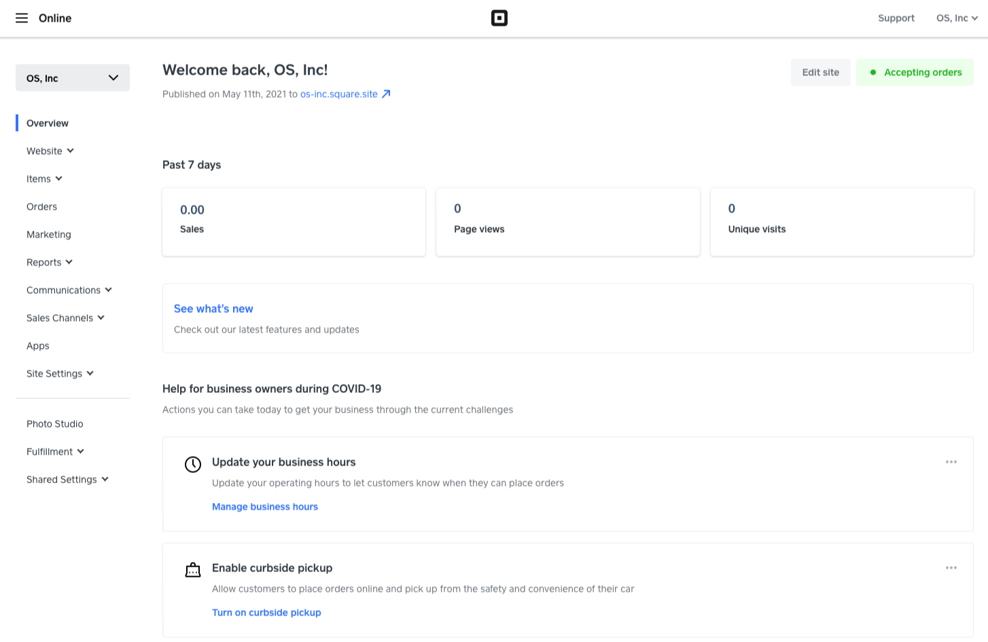Open the OS, Inc site selector dropdown

click(x=73, y=78)
